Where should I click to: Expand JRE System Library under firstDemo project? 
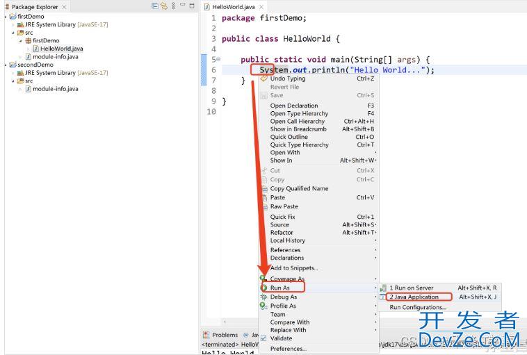[x=13, y=24]
